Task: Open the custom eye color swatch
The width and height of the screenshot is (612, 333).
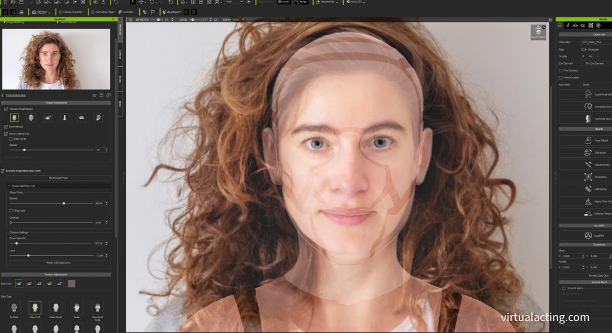Action: (x=72, y=284)
